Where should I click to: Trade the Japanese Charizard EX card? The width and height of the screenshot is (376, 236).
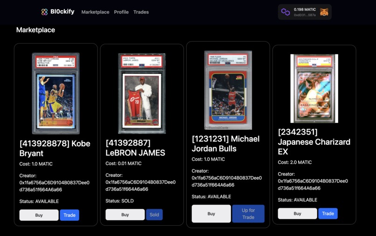[328, 213]
